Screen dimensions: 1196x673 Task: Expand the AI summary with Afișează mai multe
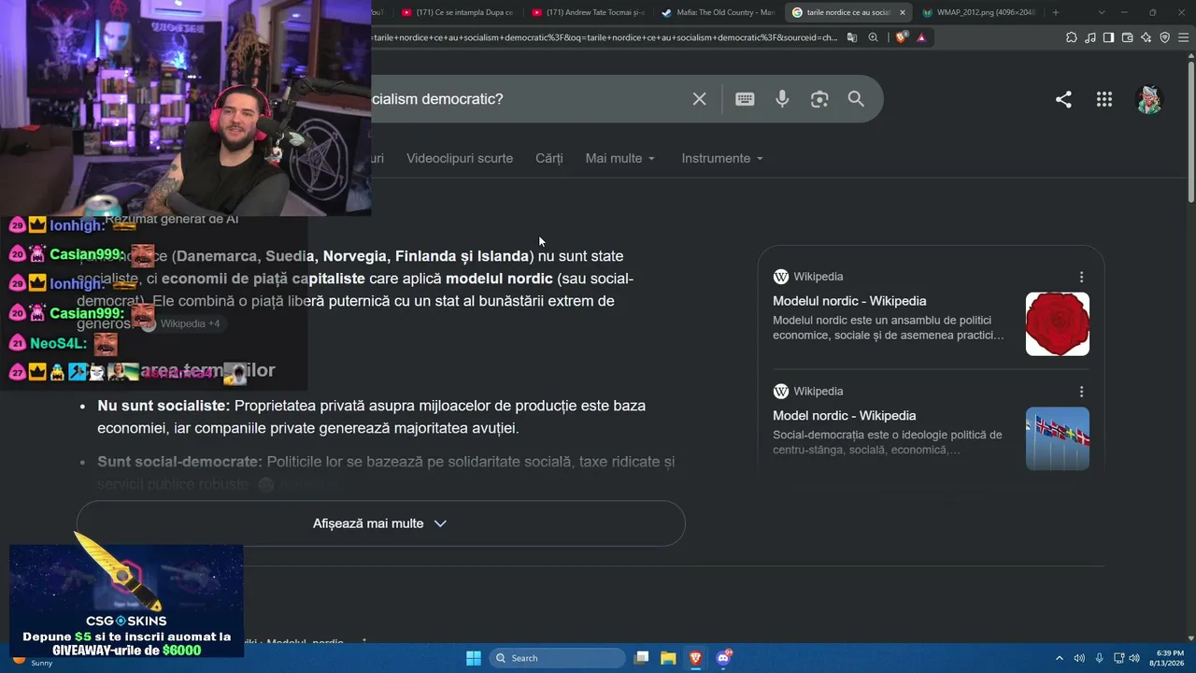pos(381,523)
